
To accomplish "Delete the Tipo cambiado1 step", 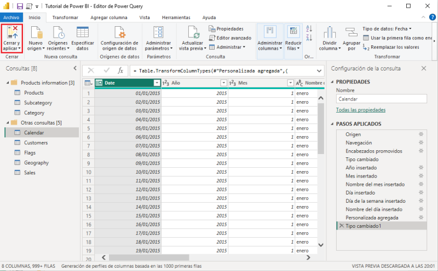I will click(341, 226).
